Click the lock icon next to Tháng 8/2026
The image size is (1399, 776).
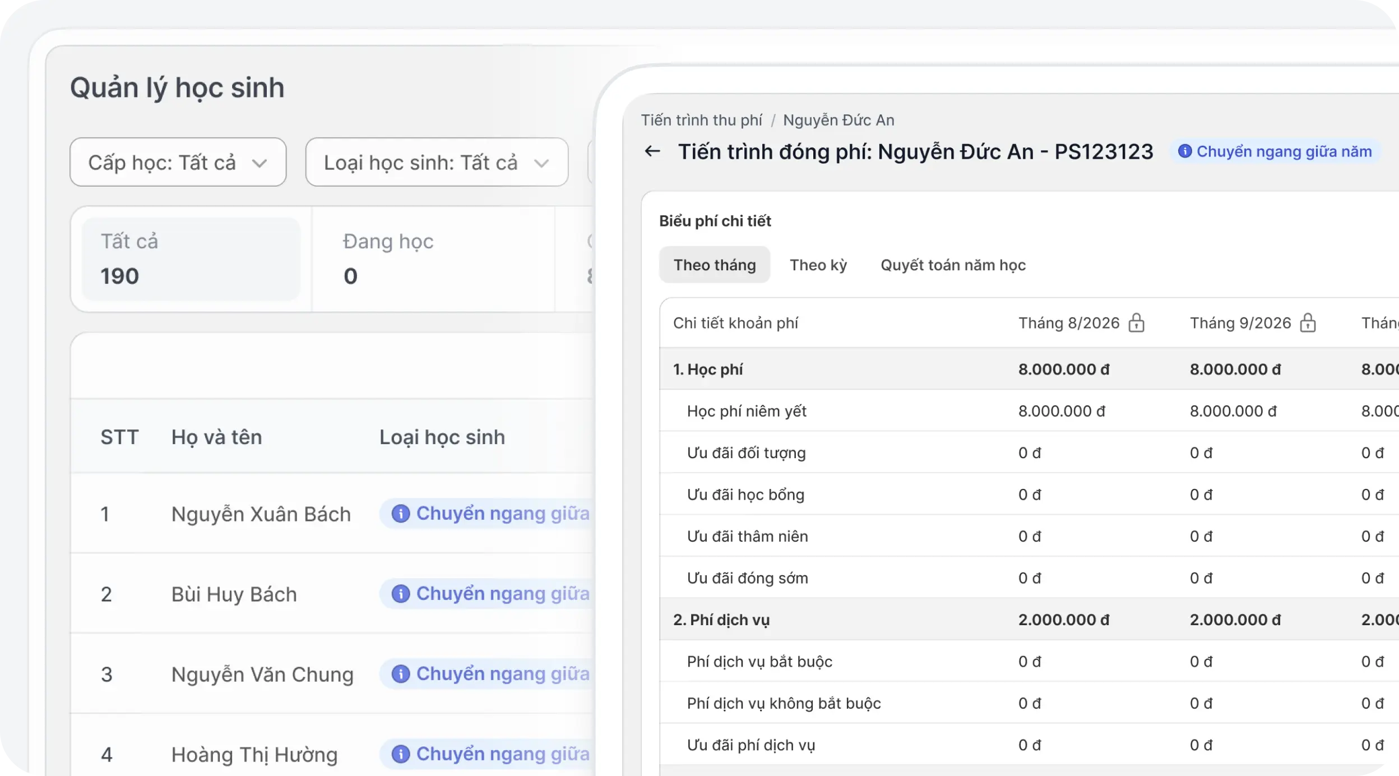pos(1136,322)
